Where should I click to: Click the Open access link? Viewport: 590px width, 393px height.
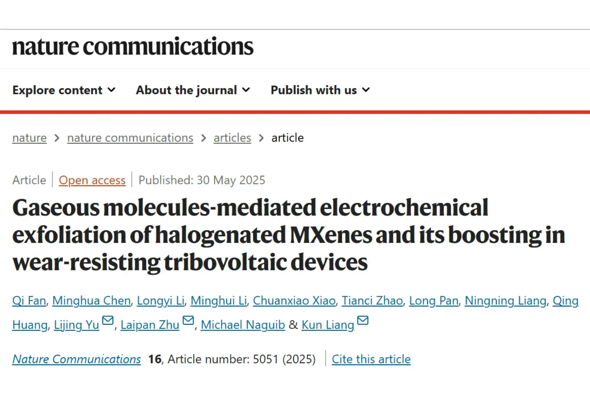point(92,180)
